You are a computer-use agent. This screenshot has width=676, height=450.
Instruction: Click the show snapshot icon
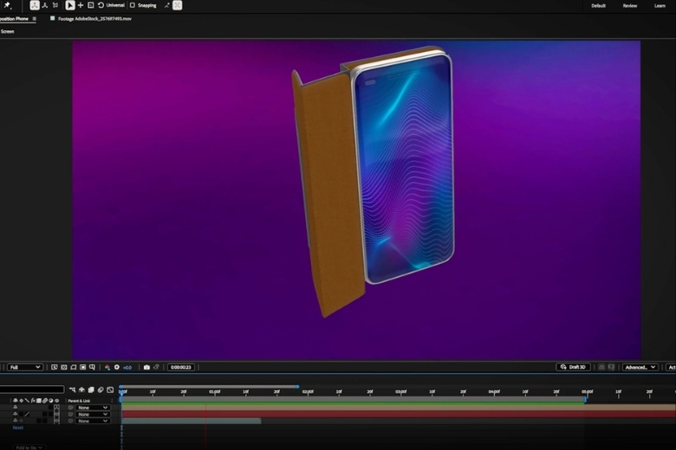(x=156, y=367)
